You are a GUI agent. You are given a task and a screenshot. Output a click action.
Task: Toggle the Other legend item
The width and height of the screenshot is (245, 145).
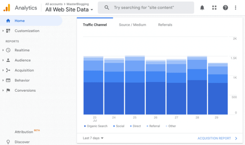pos(171,126)
